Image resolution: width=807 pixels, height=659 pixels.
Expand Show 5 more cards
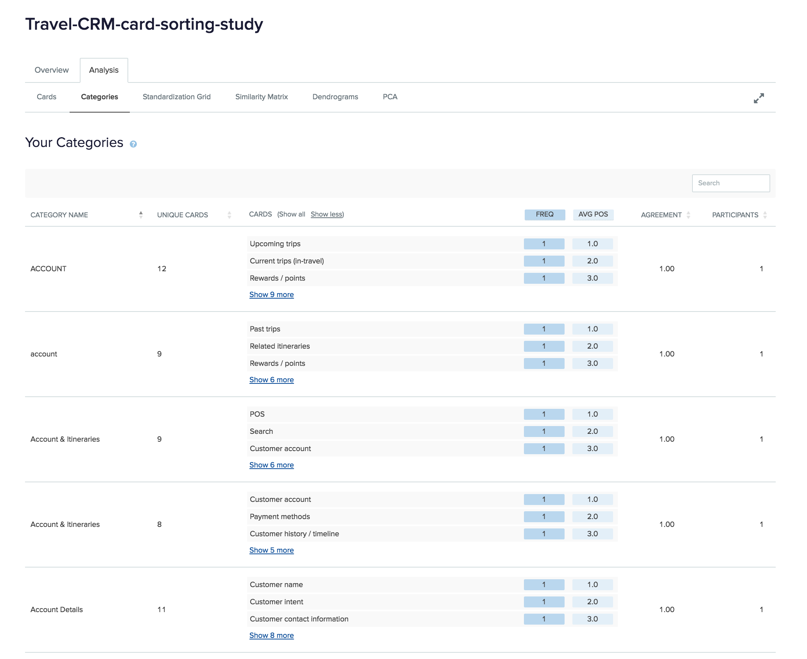tap(271, 550)
